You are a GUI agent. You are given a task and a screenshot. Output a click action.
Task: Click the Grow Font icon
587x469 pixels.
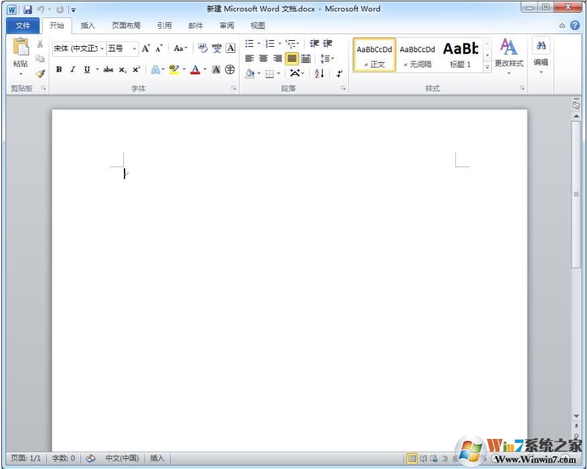coord(146,48)
